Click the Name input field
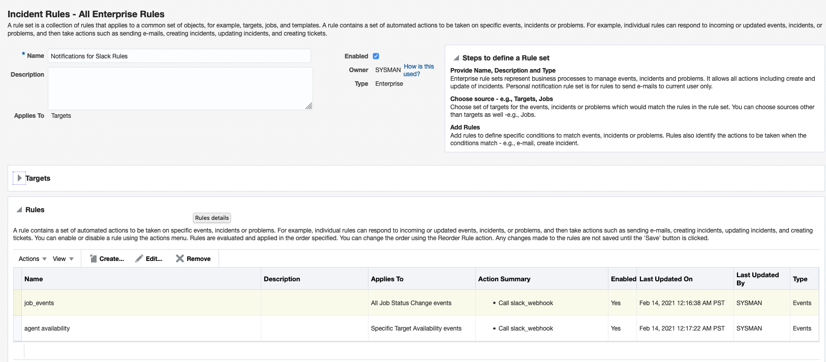 (179, 56)
